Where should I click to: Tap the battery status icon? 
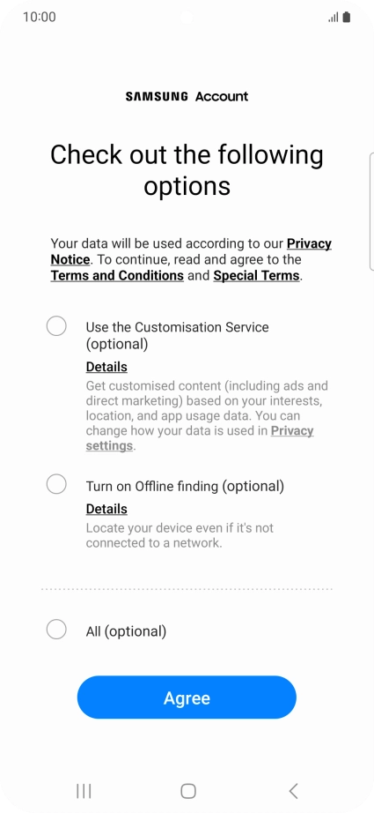[346, 17]
